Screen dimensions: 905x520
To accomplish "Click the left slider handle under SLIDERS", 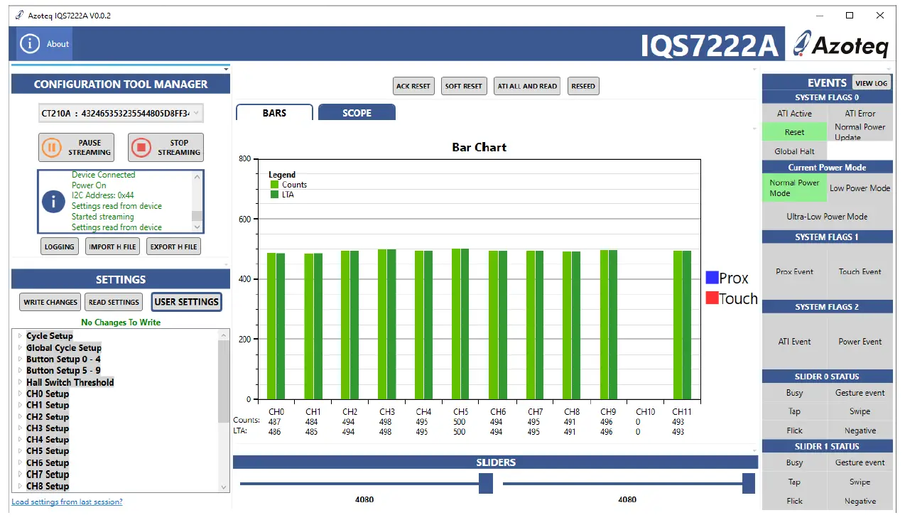I will [x=486, y=483].
